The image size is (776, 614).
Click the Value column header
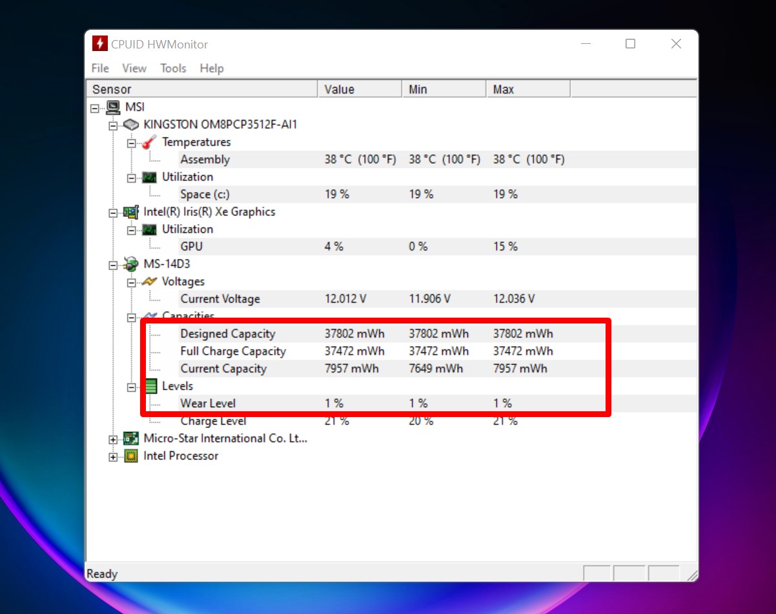coord(359,89)
